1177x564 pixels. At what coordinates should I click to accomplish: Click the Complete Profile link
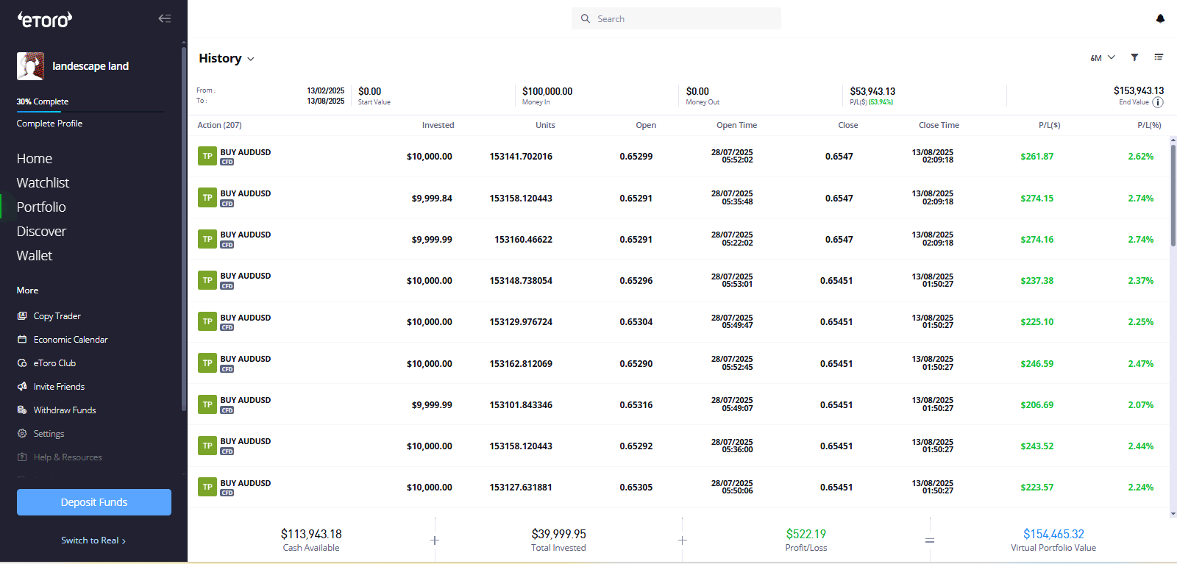coord(49,124)
